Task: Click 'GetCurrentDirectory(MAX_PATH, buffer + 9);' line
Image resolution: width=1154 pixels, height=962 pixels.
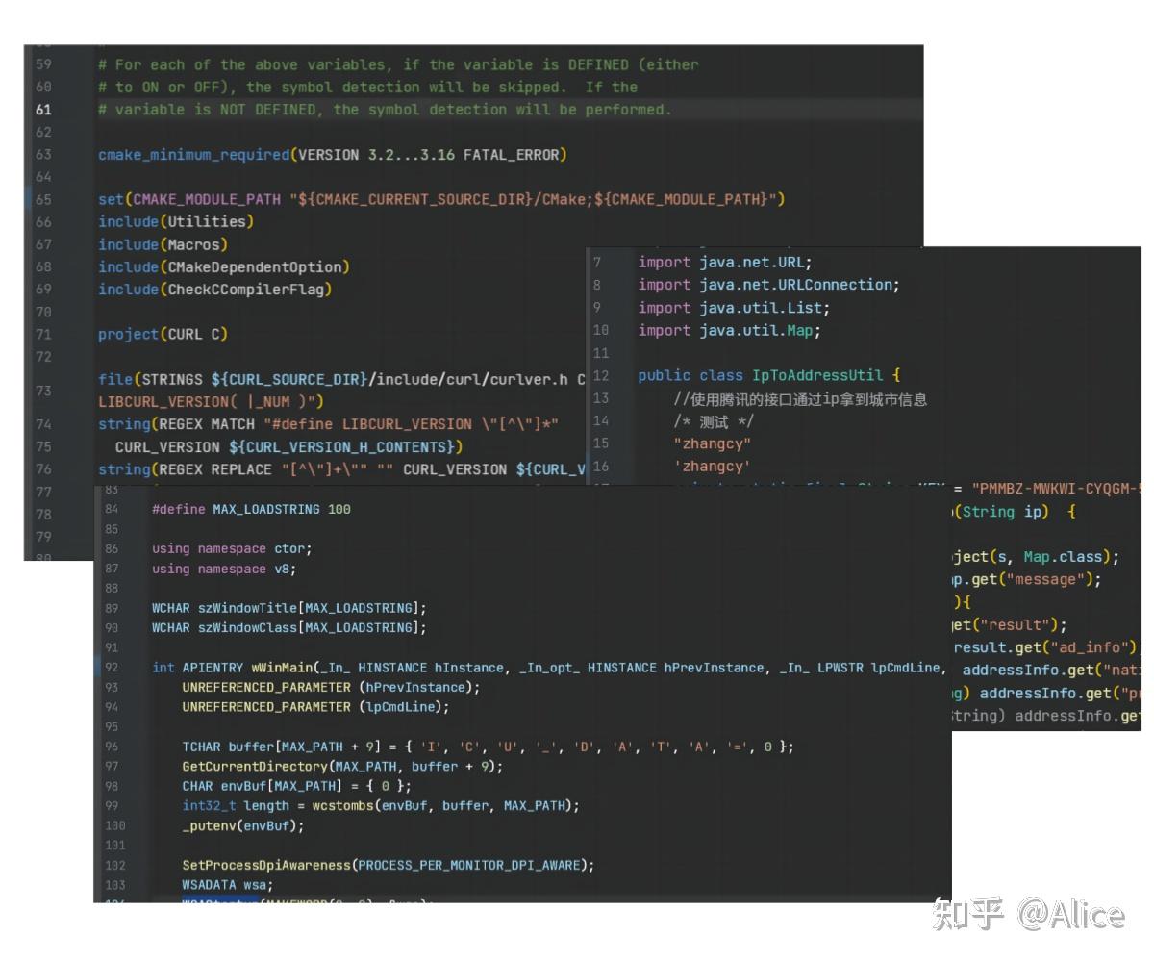Action: point(342,767)
